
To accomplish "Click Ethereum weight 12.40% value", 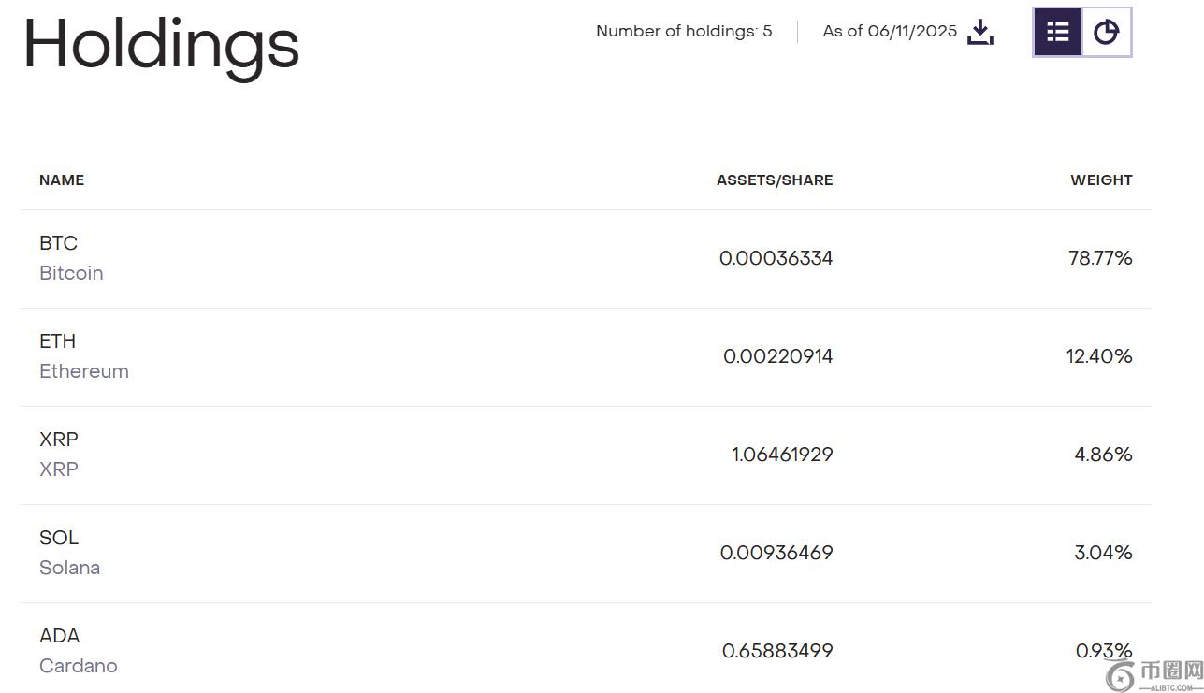I will click(1099, 356).
